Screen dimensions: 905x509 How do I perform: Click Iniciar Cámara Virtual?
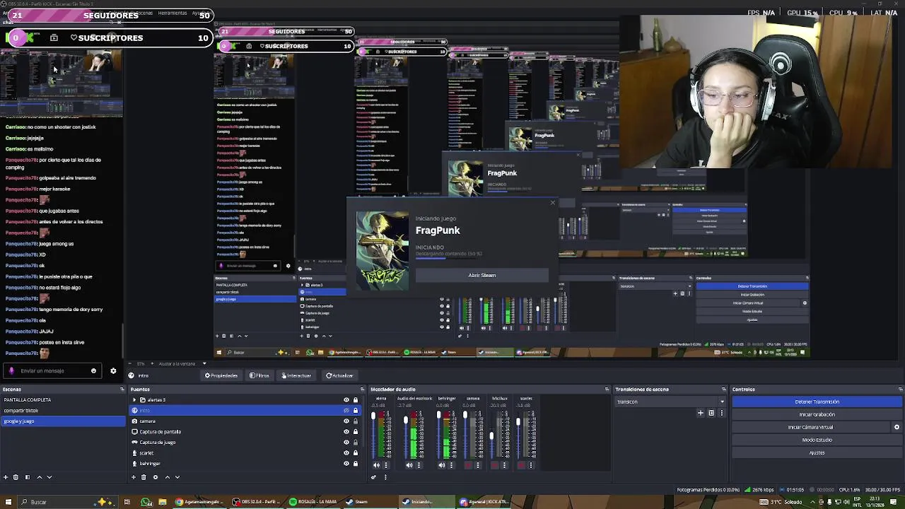click(810, 427)
